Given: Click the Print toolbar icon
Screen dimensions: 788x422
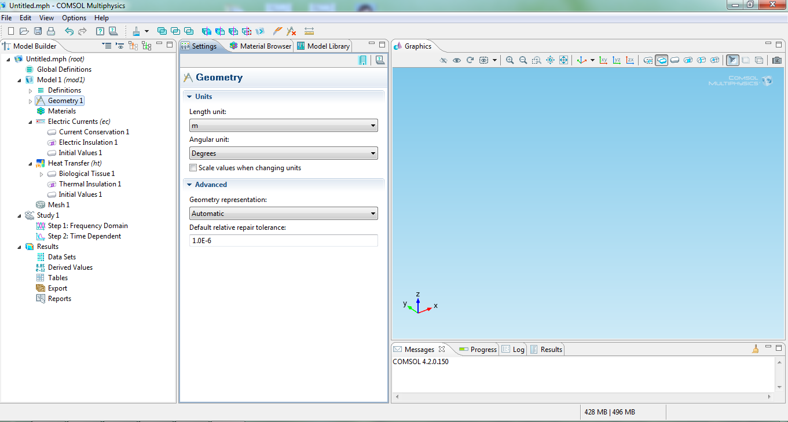Looking at the screenshot, I should pos(51,31).
